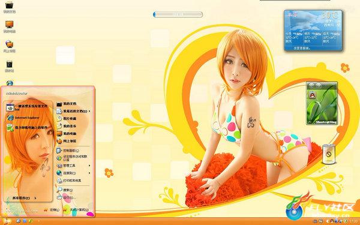Open the My Computer desktop monitor icon
360x225 pixels.
pos(9,26)
